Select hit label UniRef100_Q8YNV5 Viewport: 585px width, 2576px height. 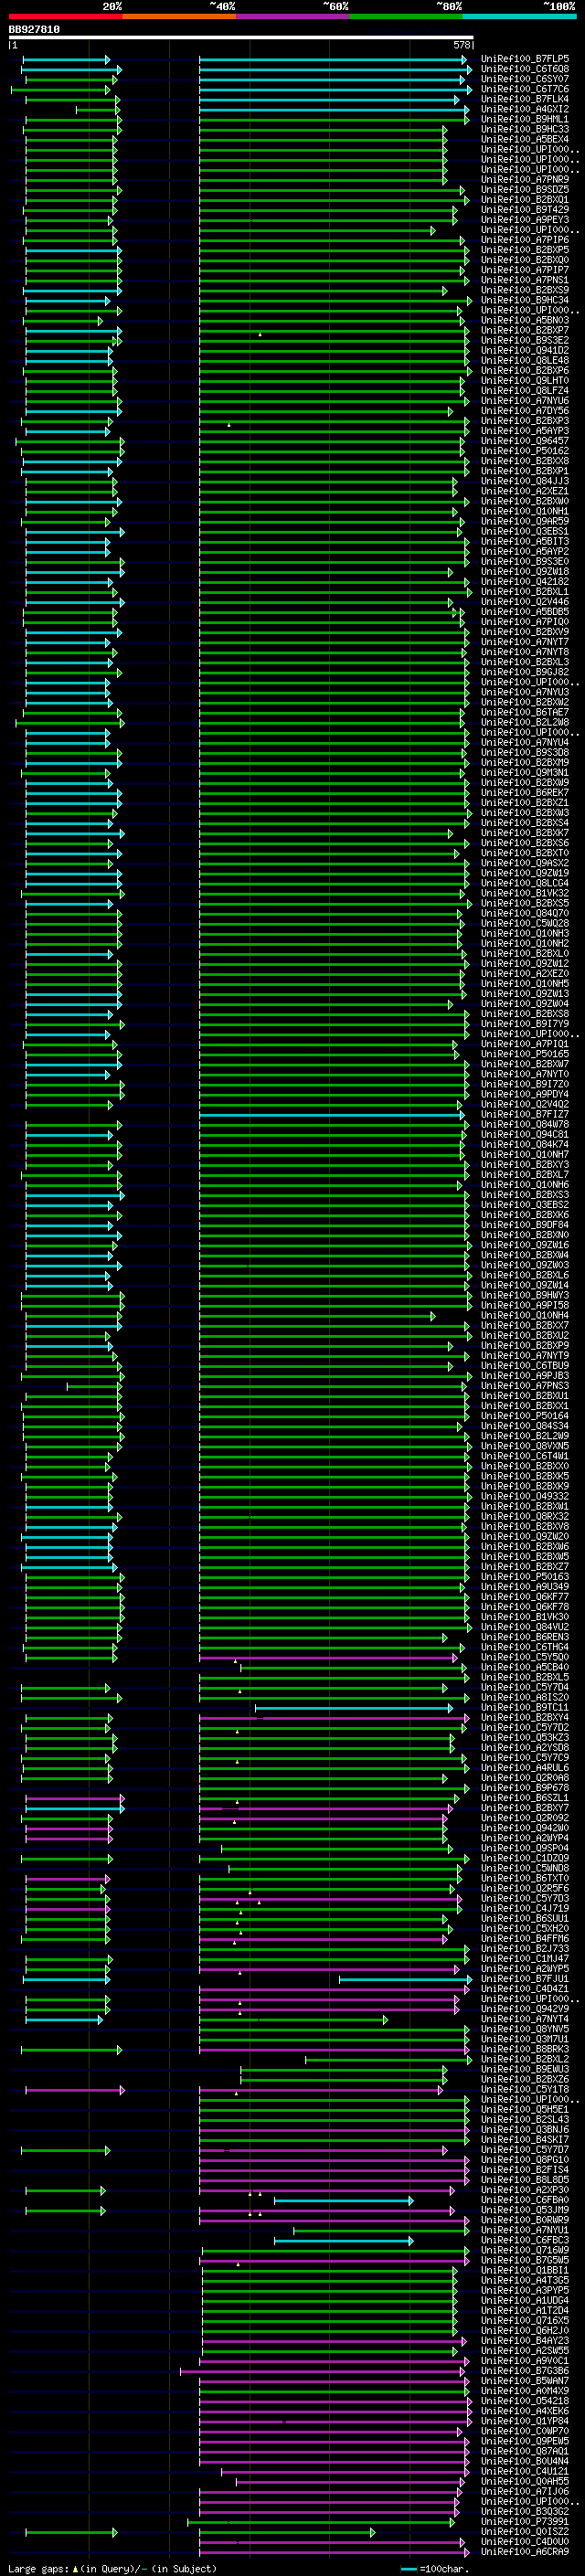[525, 2029]
